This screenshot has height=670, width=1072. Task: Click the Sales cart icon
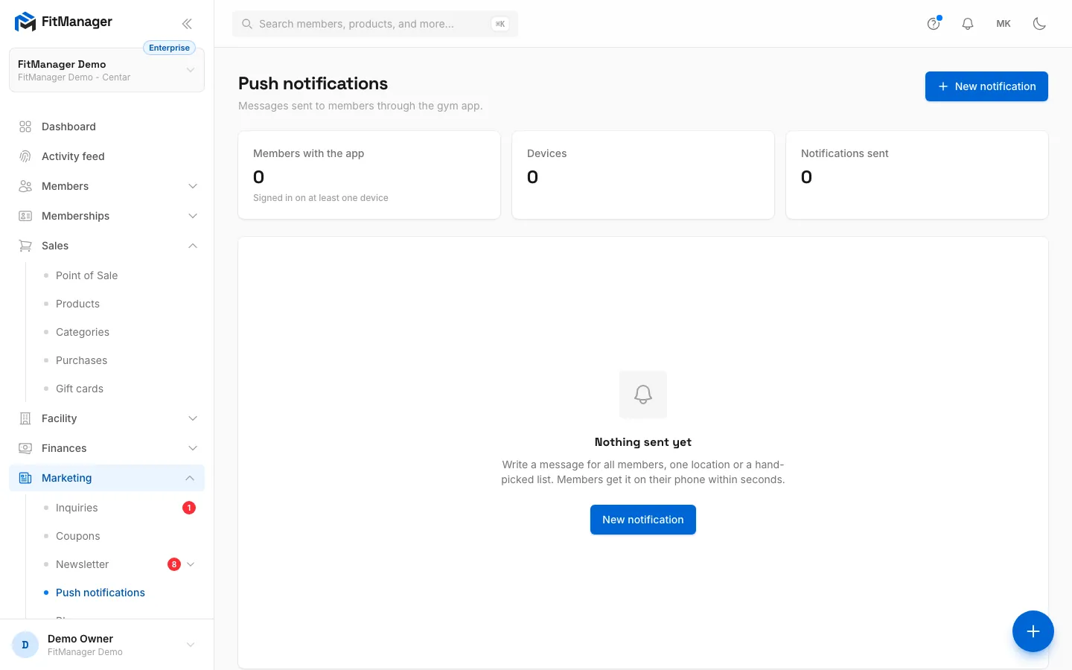click(x=25, y=246)
